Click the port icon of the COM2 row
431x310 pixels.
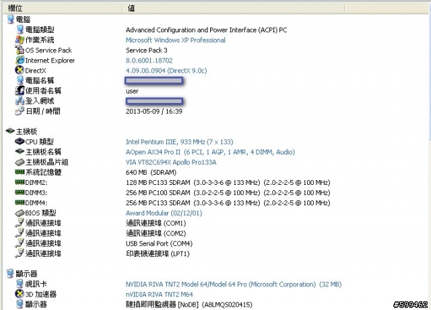(20, 233)
